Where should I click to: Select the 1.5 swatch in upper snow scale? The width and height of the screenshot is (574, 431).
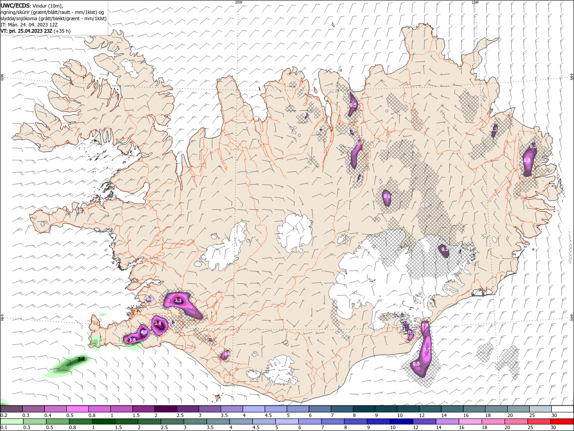pyautogui.click(x=143, y=409)
